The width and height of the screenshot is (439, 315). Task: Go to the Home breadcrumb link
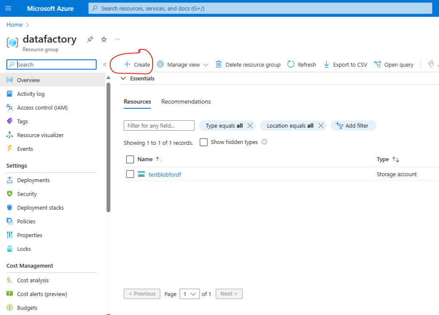(14, 24)
